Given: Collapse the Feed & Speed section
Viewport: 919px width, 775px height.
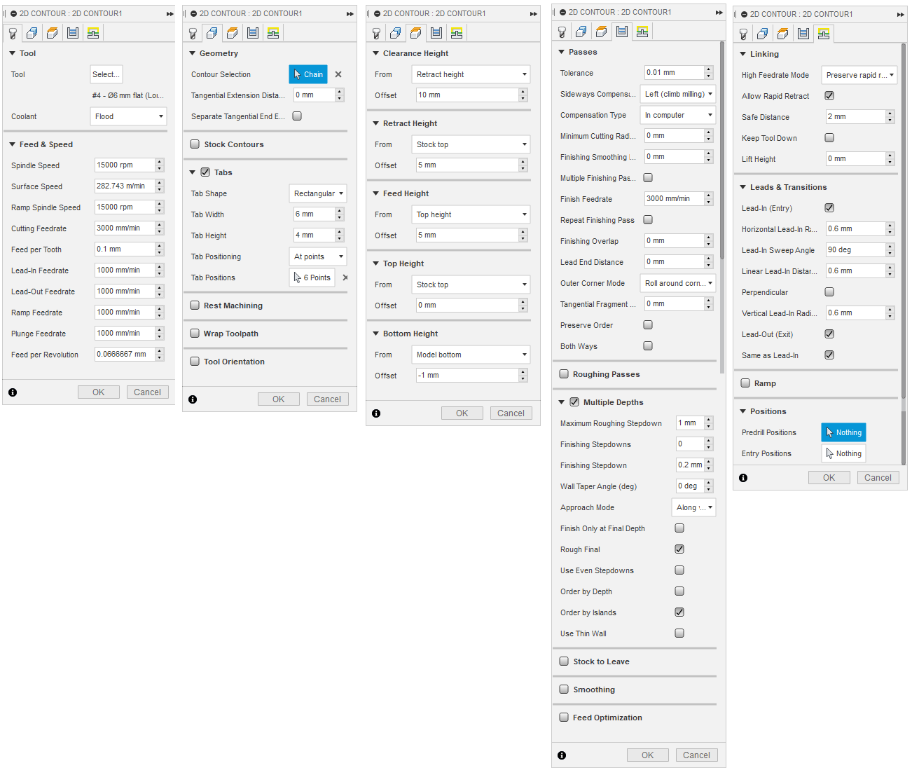Looking at the screenshot, I should coord(13,144).
